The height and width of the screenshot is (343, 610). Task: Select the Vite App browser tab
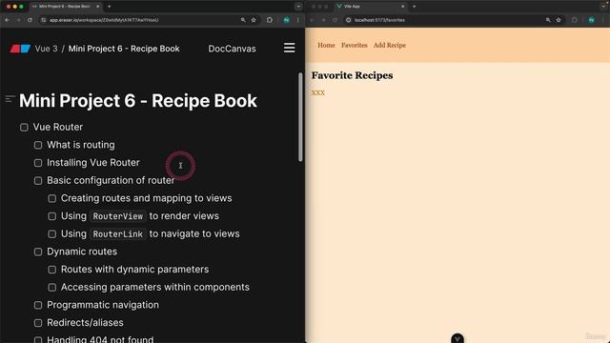pyautogui.click(x=370, y=7)
